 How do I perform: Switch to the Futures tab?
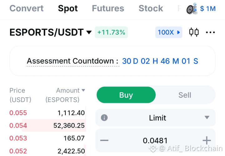108,8
